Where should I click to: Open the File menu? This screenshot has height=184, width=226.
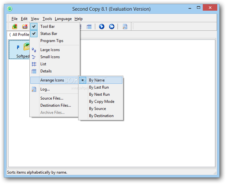pyautogui.click(x=15, y=19)
